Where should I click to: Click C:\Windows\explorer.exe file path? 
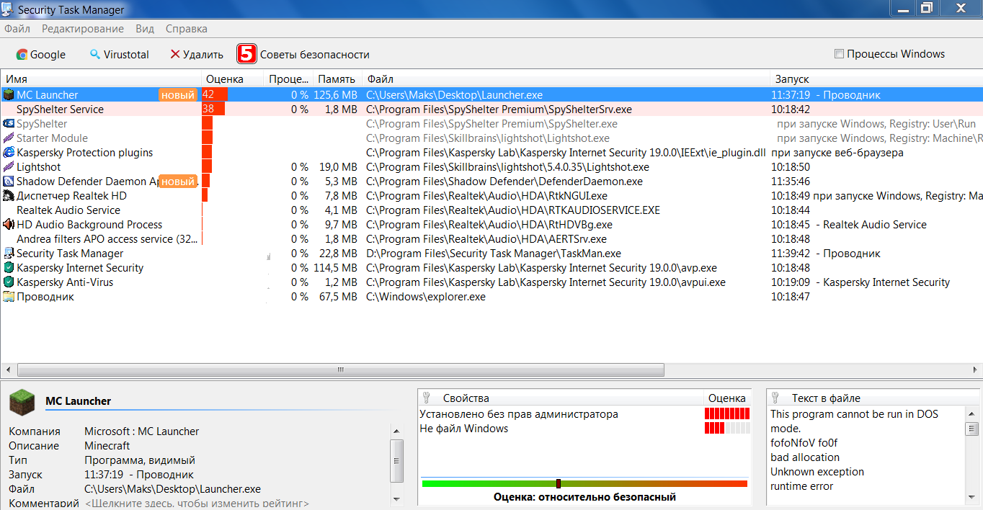click(426, 296)
